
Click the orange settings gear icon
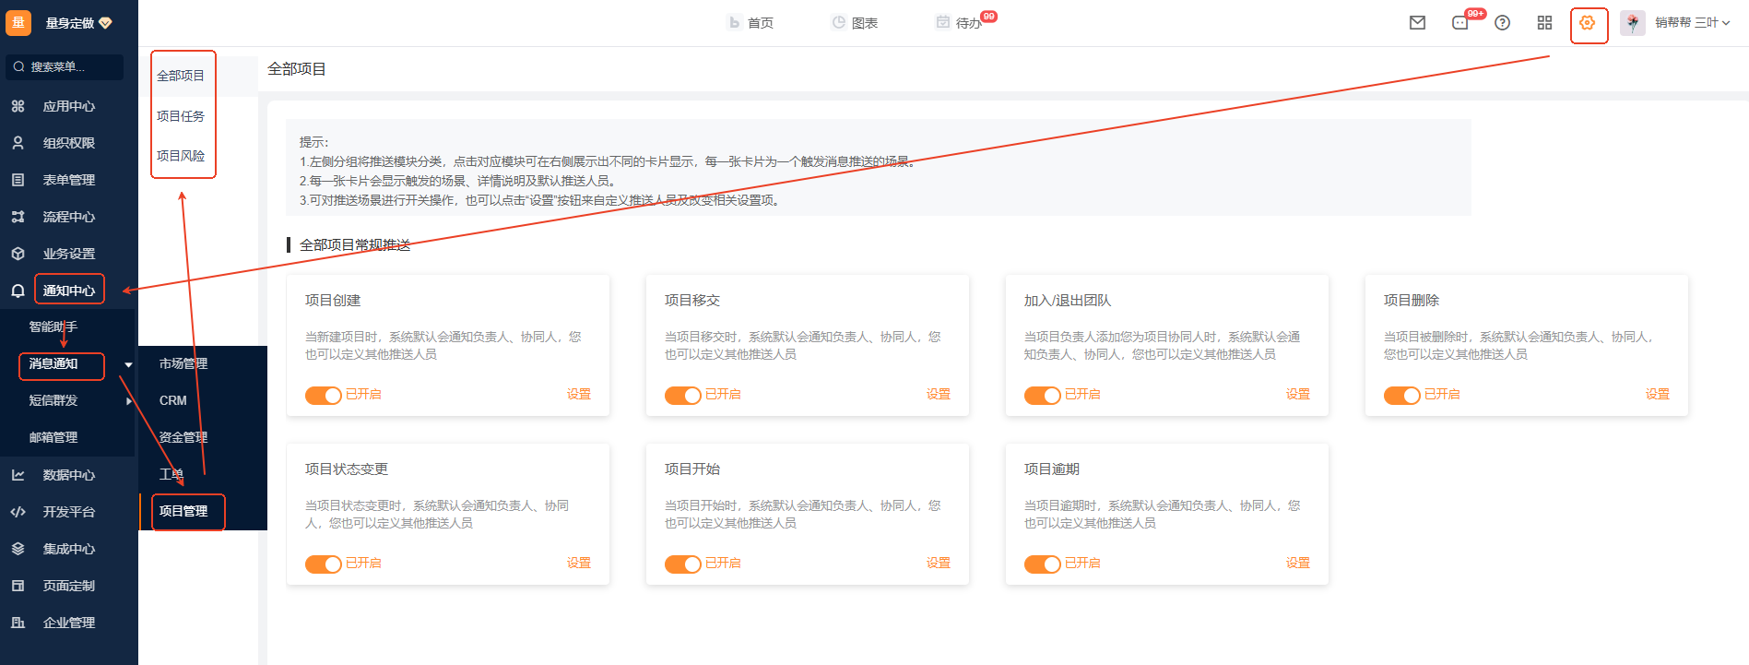1587,23
